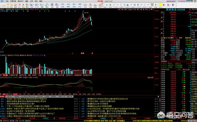Click the red 买入 buy icon
This screenshot has height=122, width=197.
20,5
